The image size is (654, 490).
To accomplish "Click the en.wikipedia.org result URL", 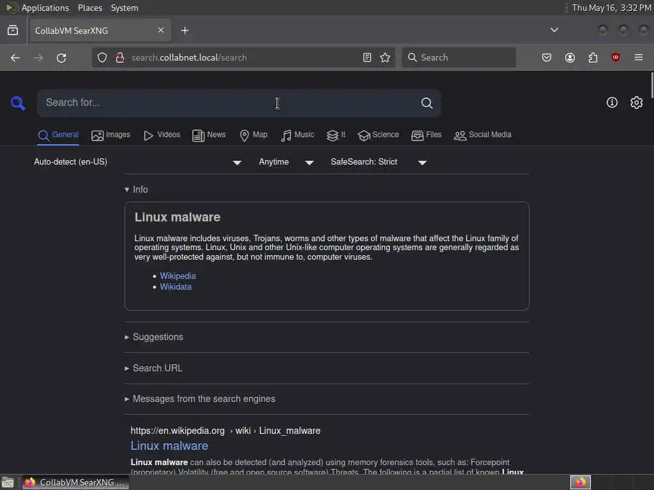I will click(x=225, y=431).
